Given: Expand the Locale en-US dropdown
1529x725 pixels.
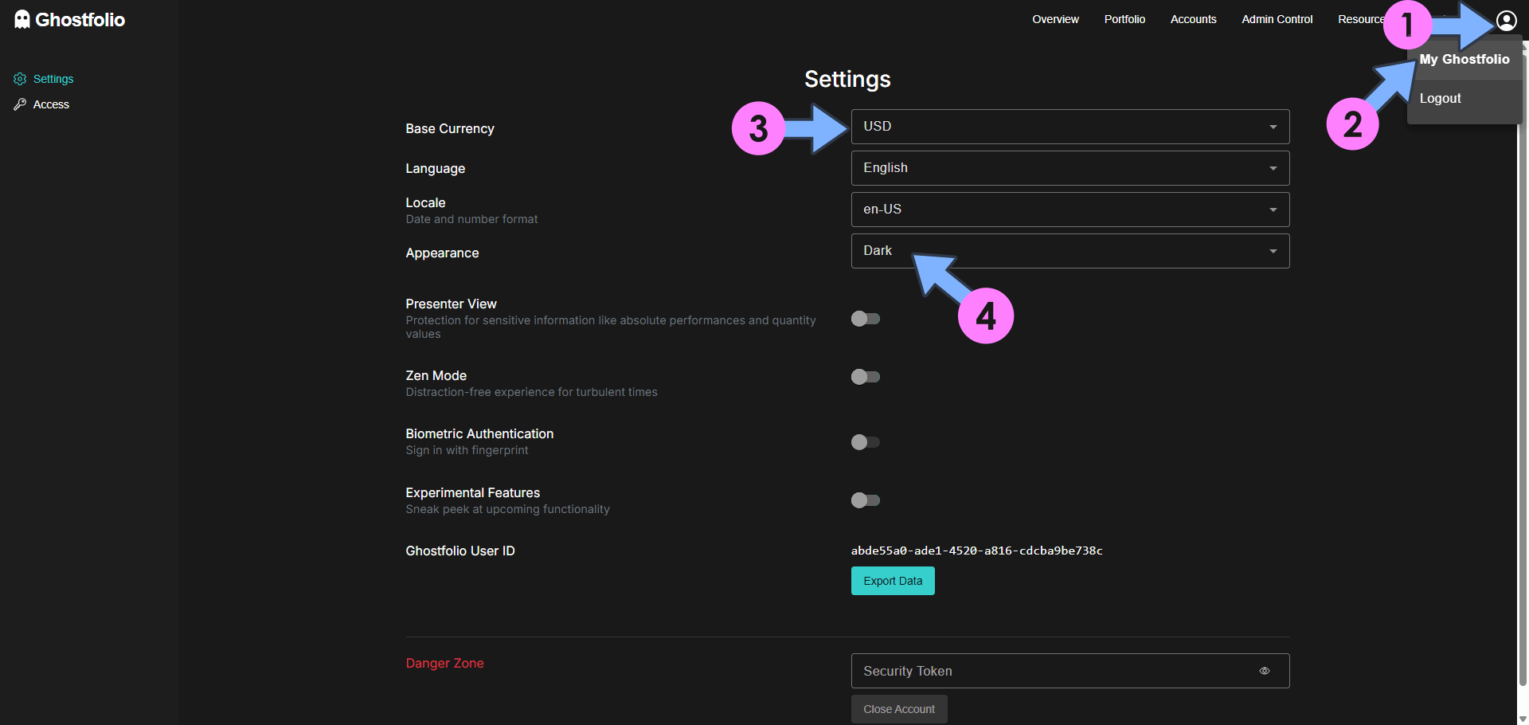Looking at the screenshot, I should (x=1070, y=210).
